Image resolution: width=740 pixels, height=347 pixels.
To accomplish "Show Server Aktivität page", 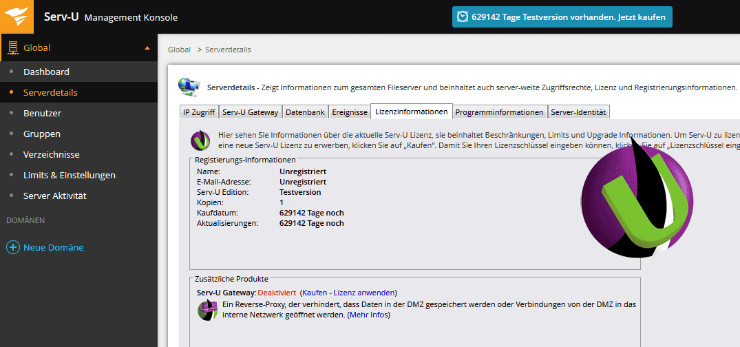I will point(55,196).
